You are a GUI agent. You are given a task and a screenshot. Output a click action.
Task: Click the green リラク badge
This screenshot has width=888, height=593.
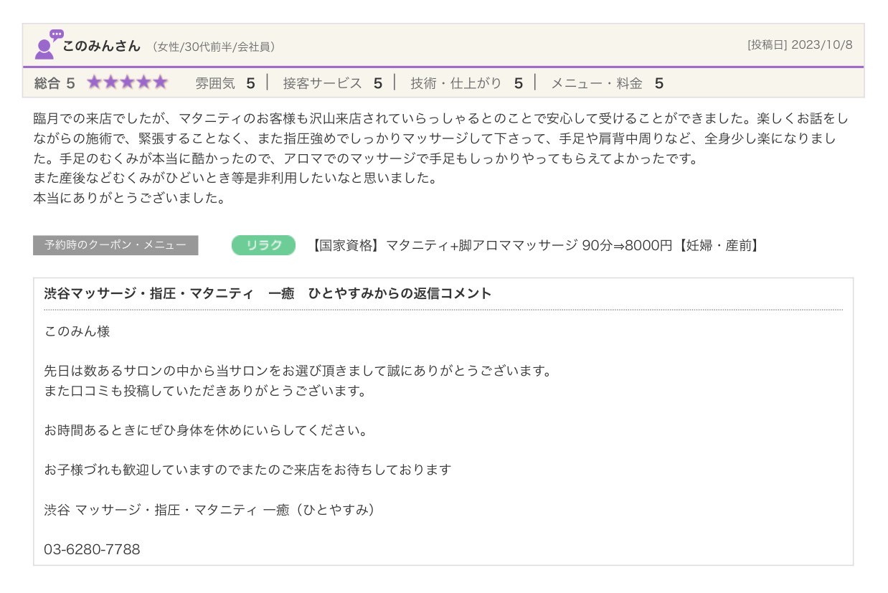tap(263, 245)
